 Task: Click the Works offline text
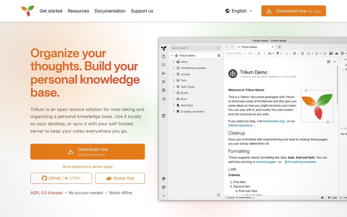tap(121, 193)
